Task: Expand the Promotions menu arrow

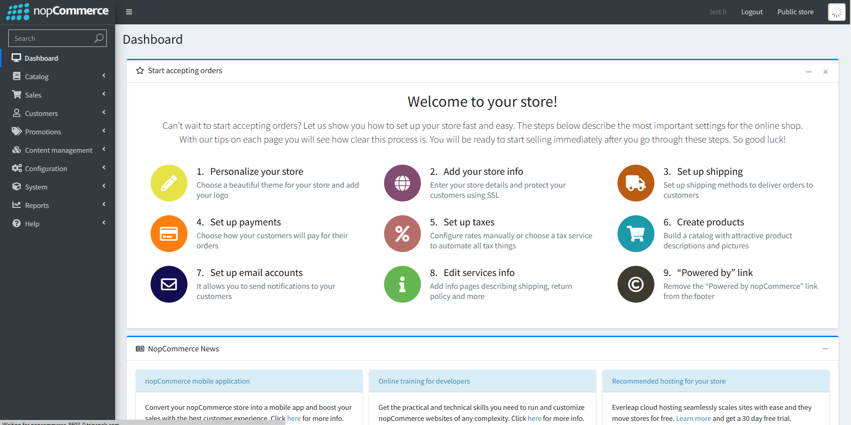Action: point(104,131)
